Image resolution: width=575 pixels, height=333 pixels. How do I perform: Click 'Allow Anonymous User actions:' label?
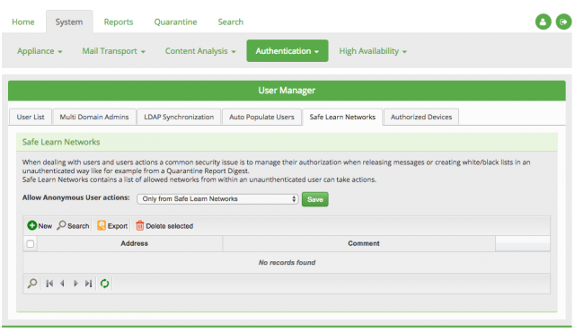click(x=75, y=197)
